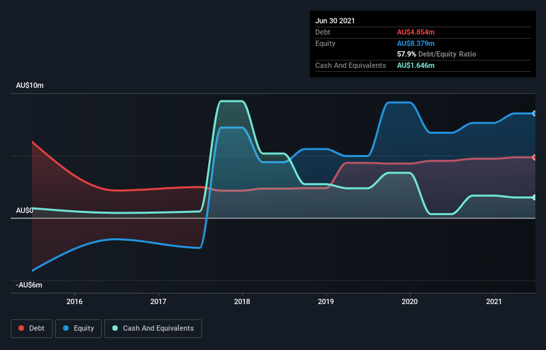Screen dimensions: 546x350
Task: Click the 57.9% Debt/Equity Ratio text
Action: pyautogui.click(x=437, y=54)
